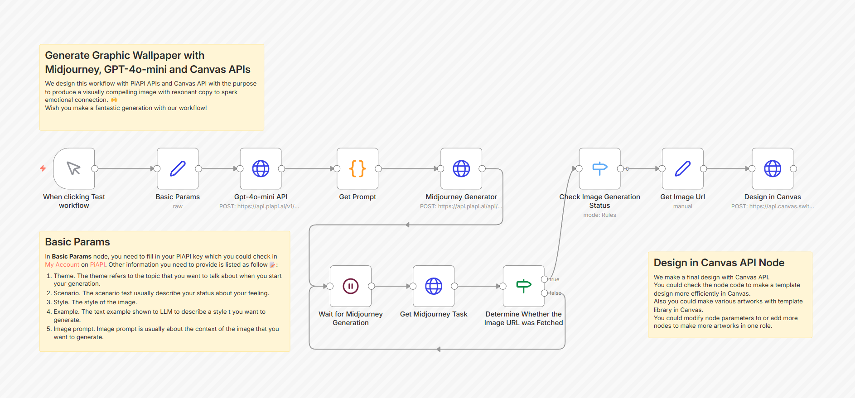This screenshot has height=398, width=855.
Task: Click the Design in Canvas node output connector
Action: coord(793,168)
